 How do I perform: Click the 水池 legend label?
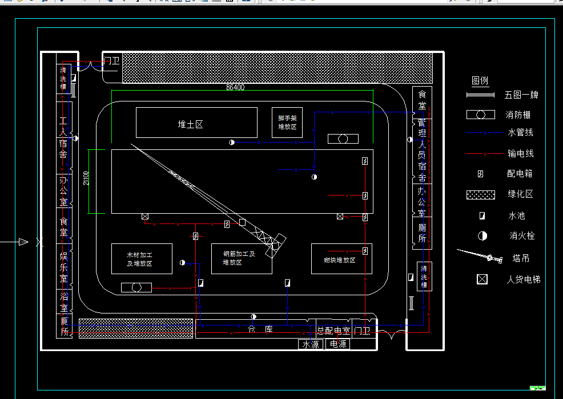click(x=517, y=215)
